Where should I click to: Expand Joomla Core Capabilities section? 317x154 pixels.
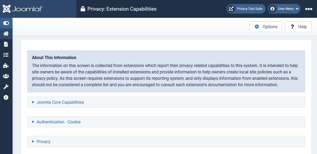pyautogui.click(x=60, y=102)
